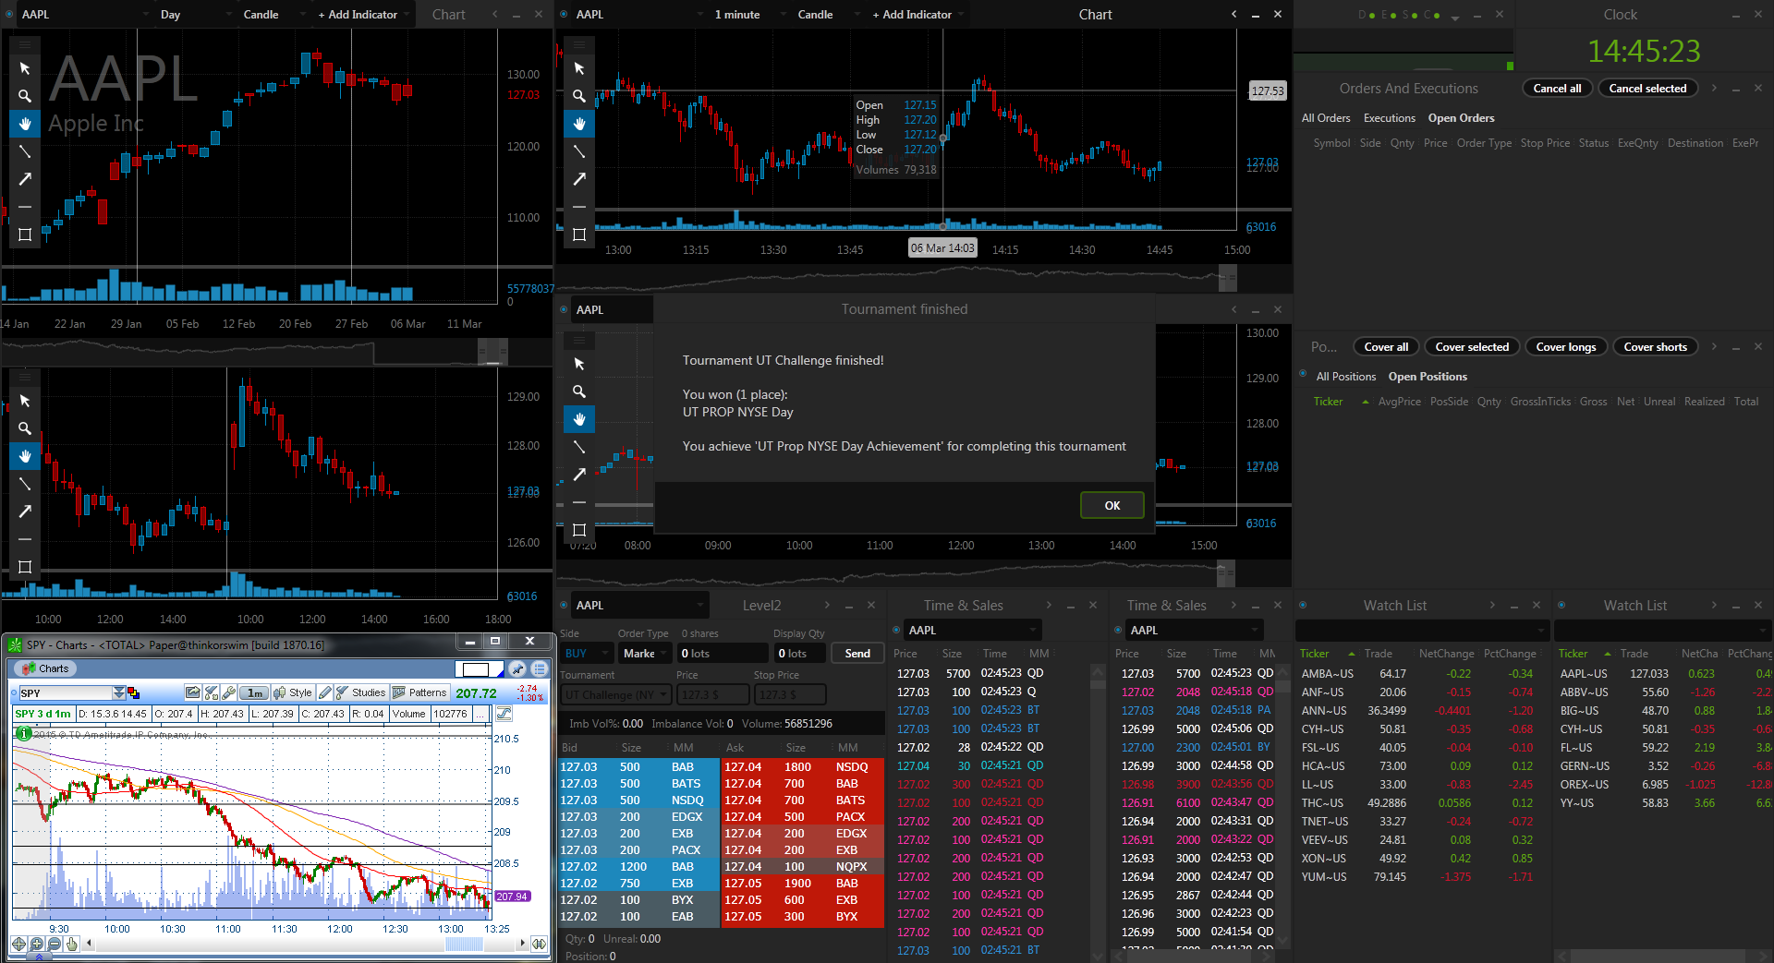Toggle link circle beside thinkorswim SPY symbol
The width and height of the screenshot is (1774, 963).
(x=13, y=692)
